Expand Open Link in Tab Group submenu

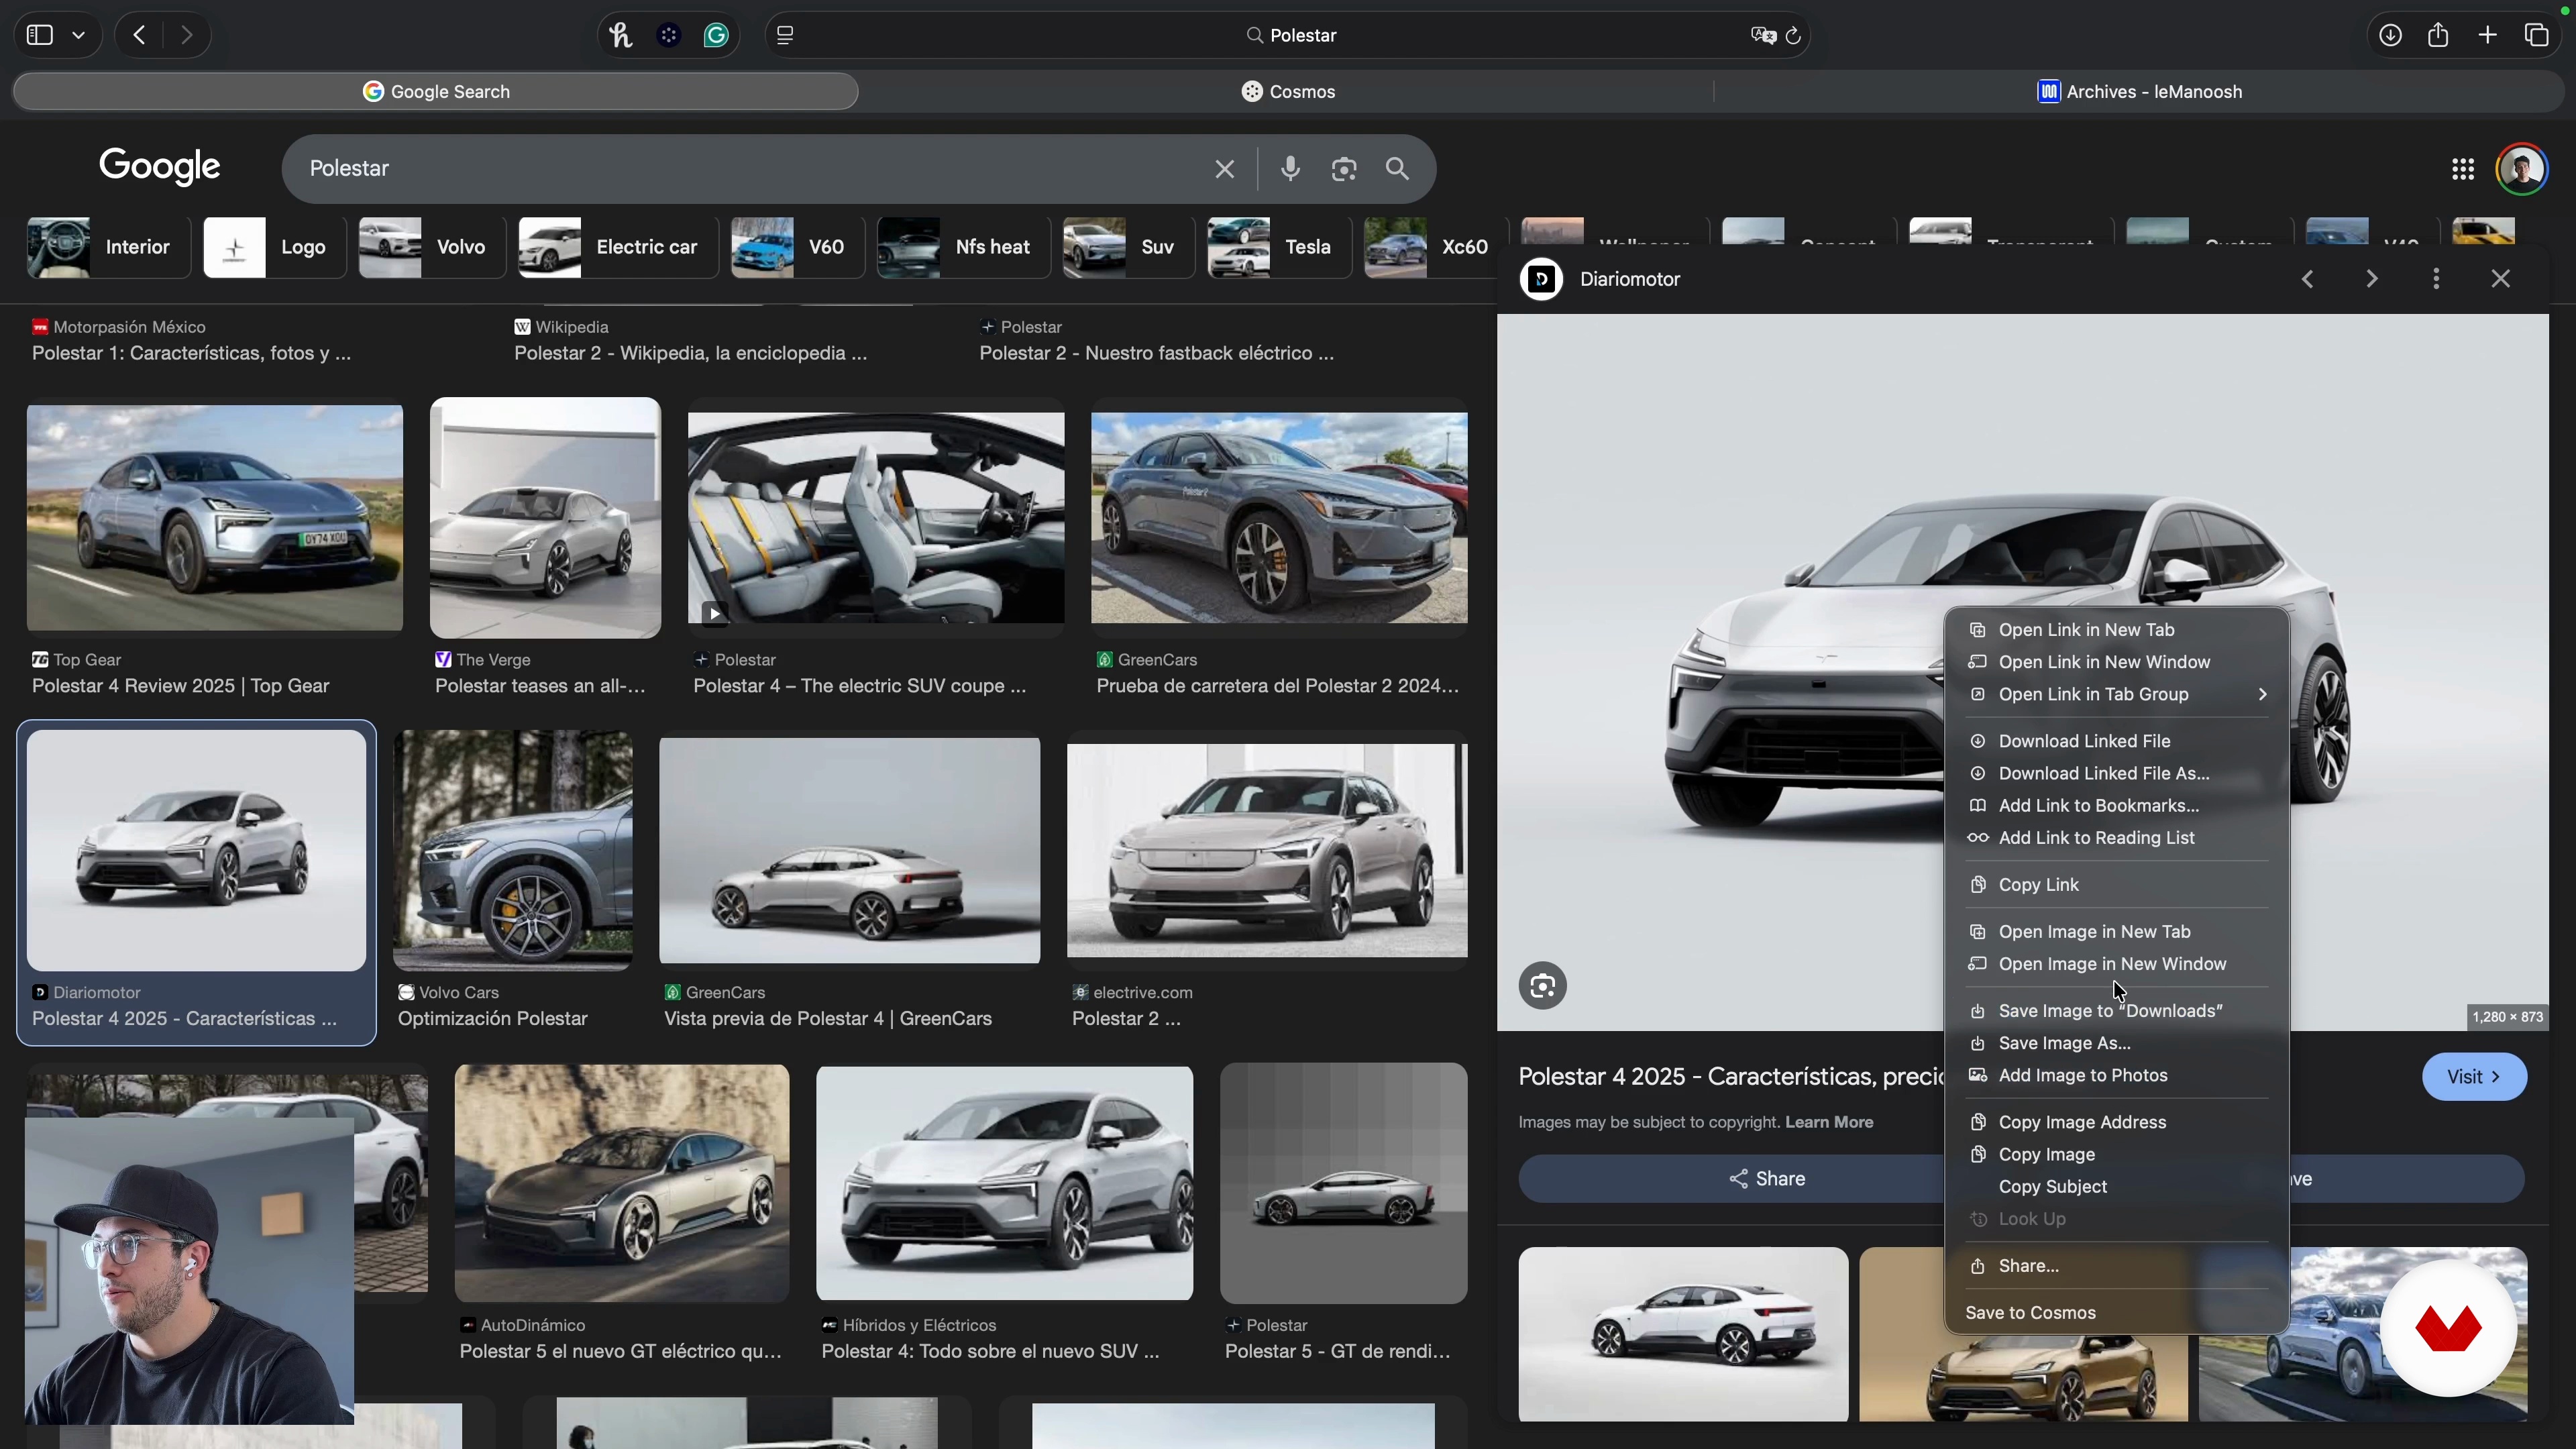click(2117, 695)
